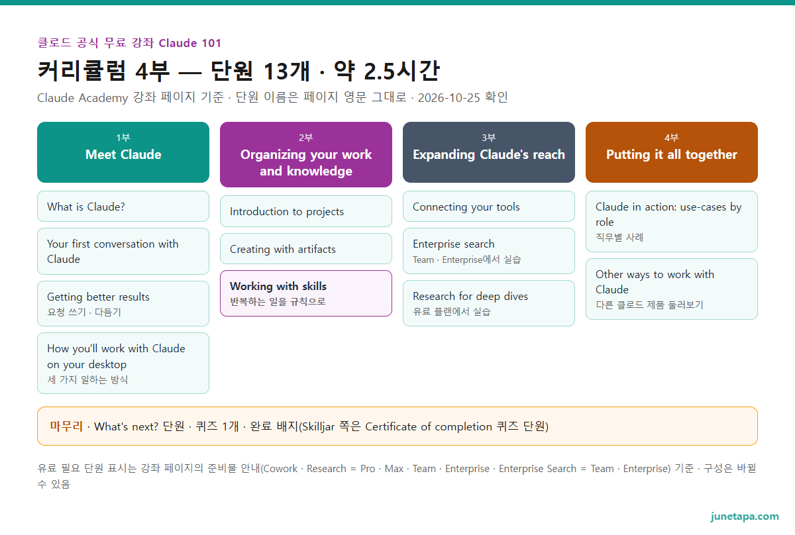
Task: Open Your first conversation with Claude unit
Action: tap(123, 252)
